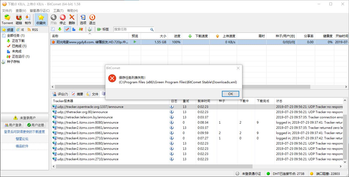Click the 制作 make-torrent toolbar icon
349x177 pixels.
tap(28, 20)
